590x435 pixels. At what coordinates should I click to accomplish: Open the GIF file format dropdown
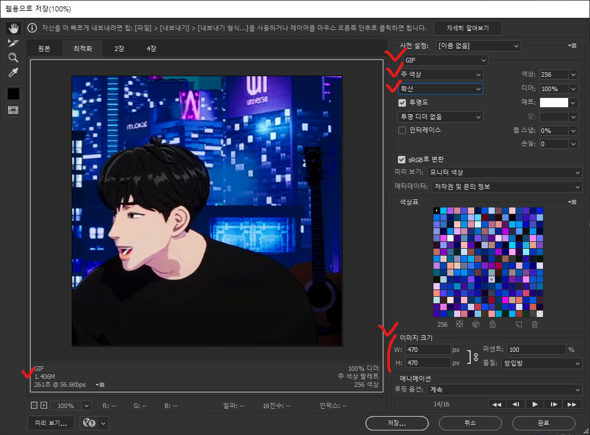click(x=445, y=60)
